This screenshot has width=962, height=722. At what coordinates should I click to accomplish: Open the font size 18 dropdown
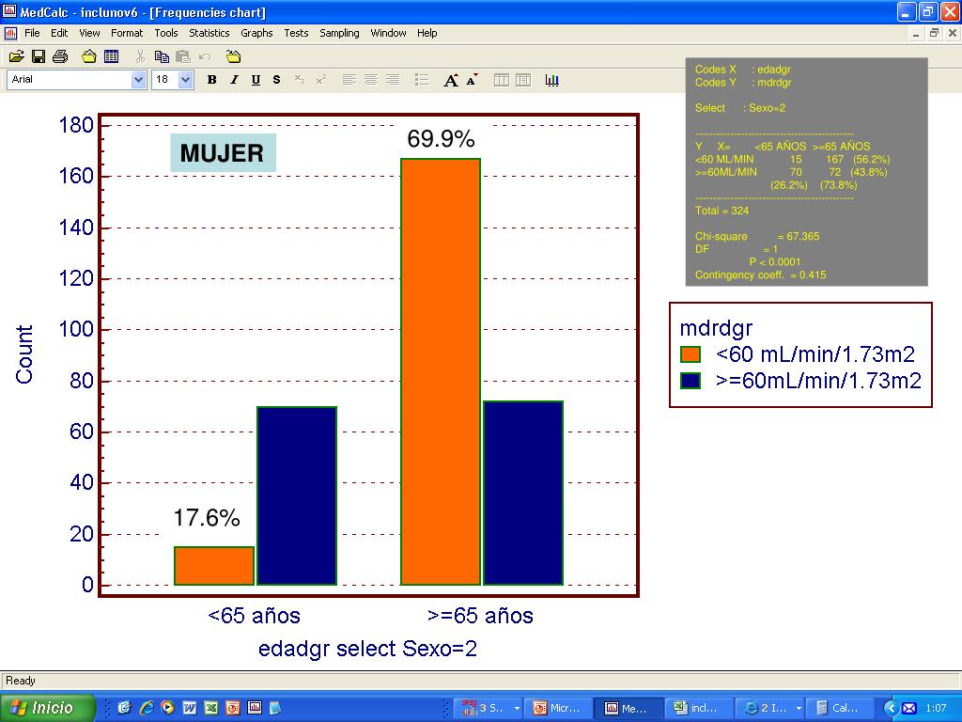pos(186,80)
